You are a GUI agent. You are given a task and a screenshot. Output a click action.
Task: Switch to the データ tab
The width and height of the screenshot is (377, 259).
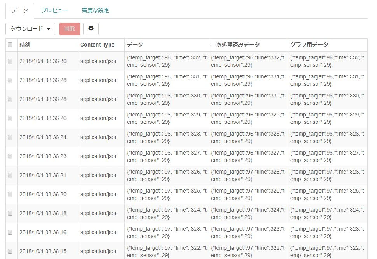pyautogui.click(x=20, y=10)
